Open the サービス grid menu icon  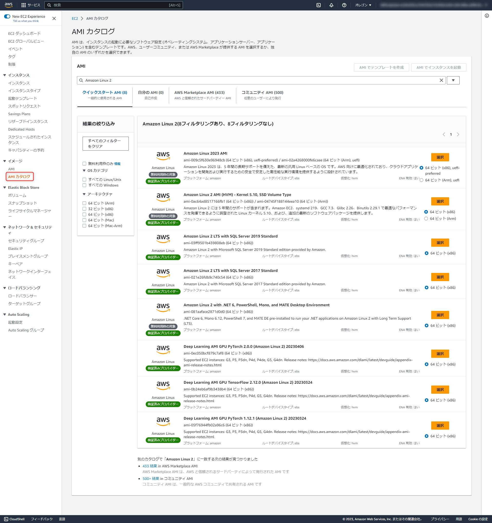[24, 5]
